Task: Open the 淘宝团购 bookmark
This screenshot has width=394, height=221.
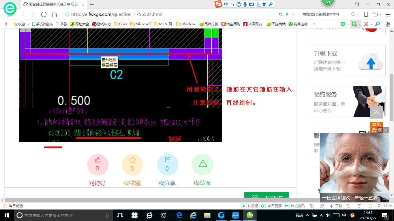Action: (231, 24)
